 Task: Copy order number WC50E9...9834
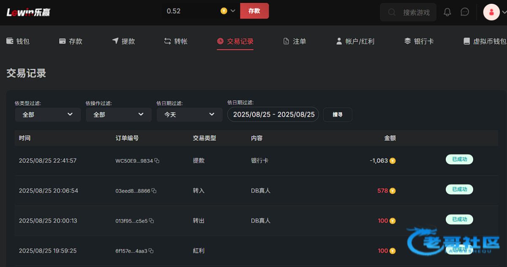tap(157, 161)
